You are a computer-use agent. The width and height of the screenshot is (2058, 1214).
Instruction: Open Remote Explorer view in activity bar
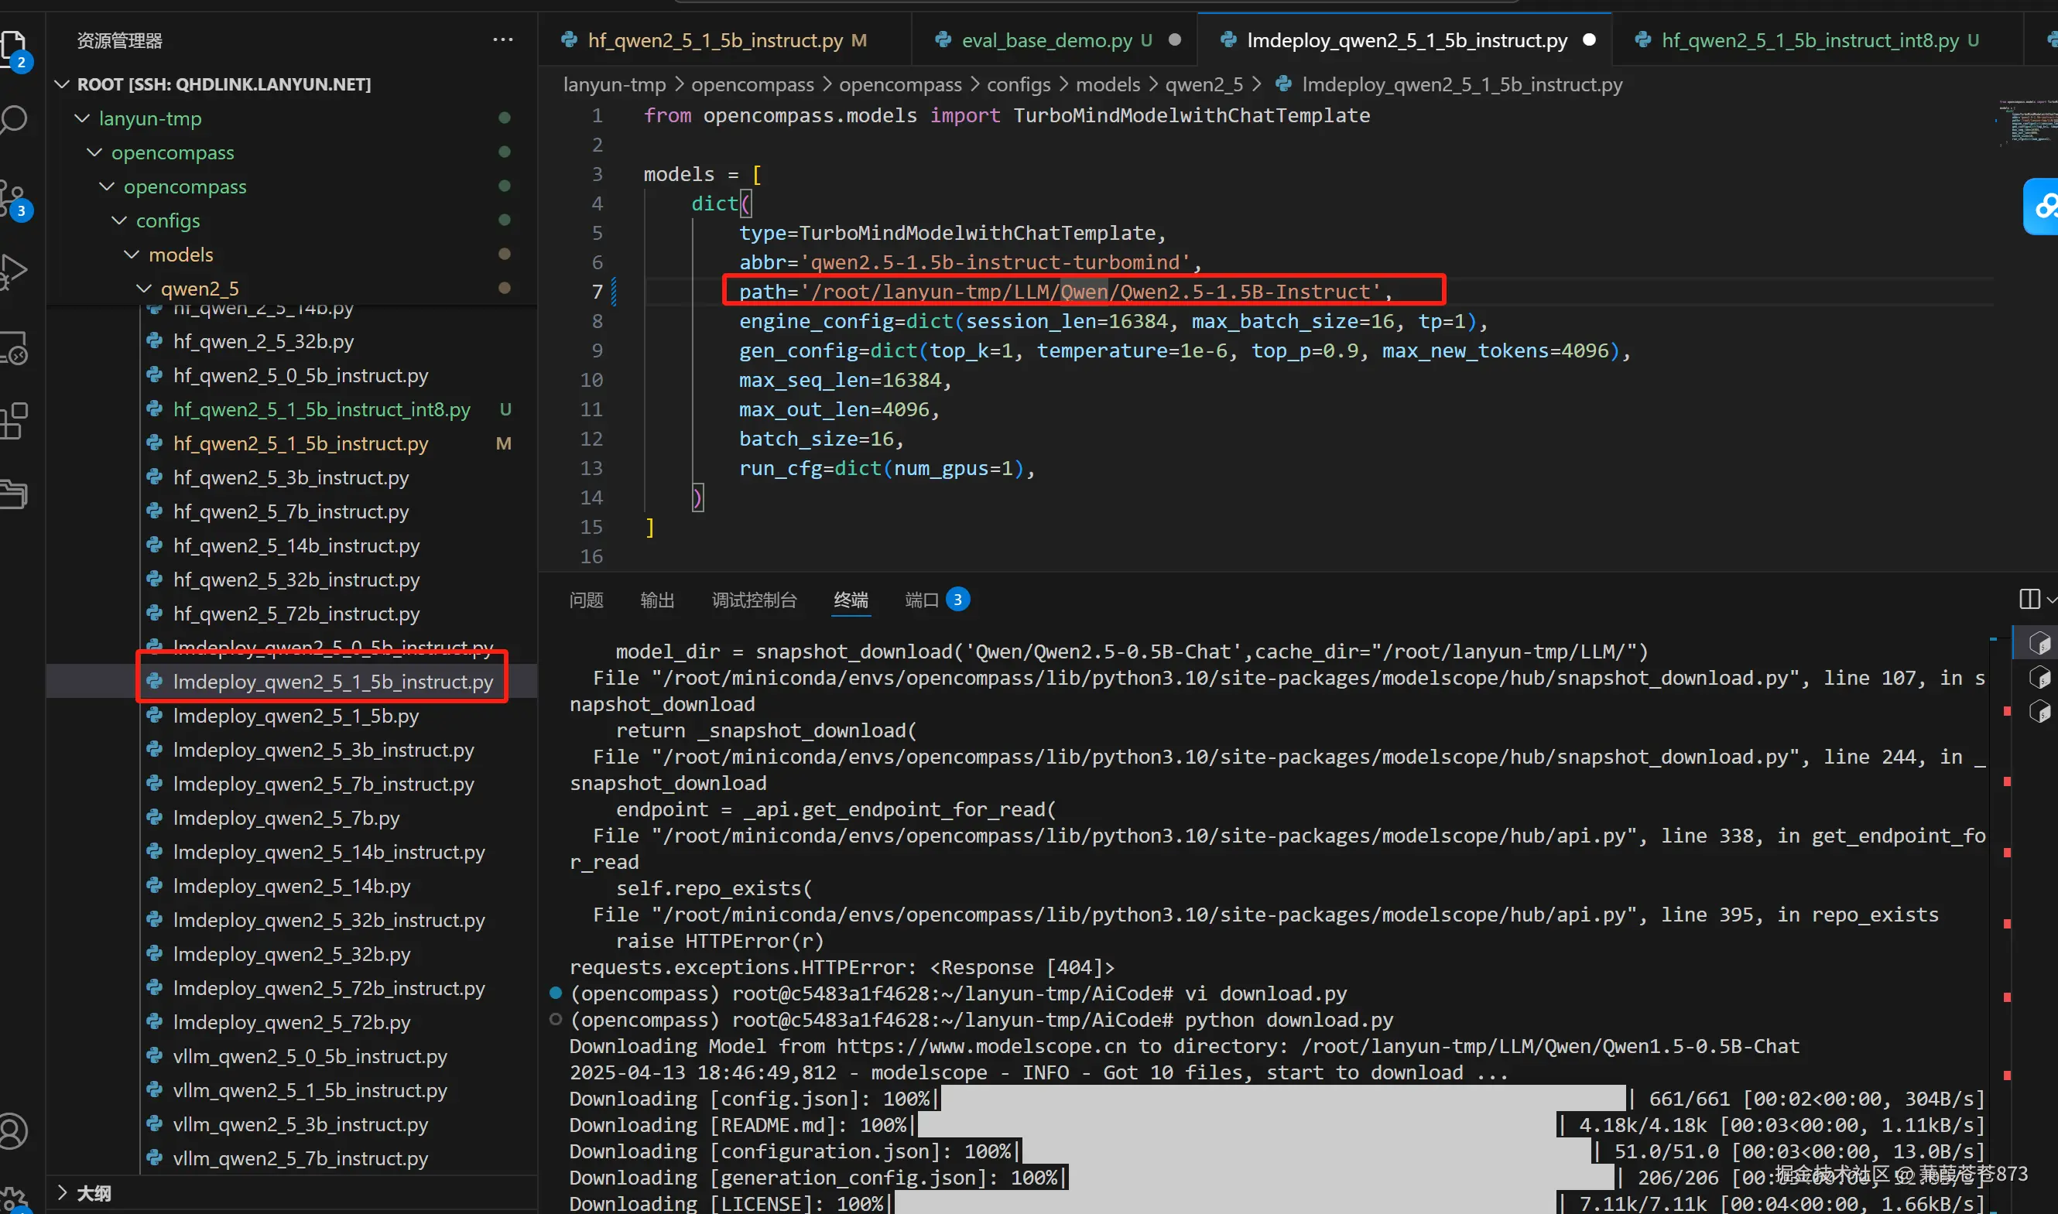point(15,348)
